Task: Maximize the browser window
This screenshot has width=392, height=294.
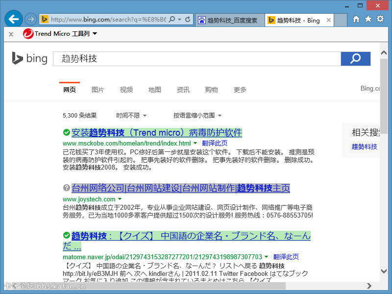Action: (360, 5)
